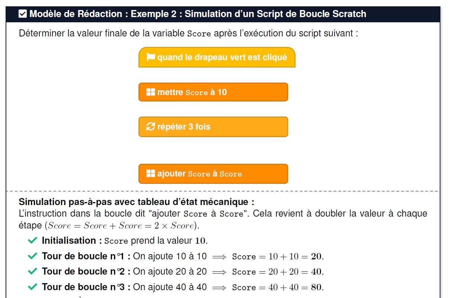The image size is (449, 298).
Task: Click the result 40 in the second loop line
Action: 316,272
